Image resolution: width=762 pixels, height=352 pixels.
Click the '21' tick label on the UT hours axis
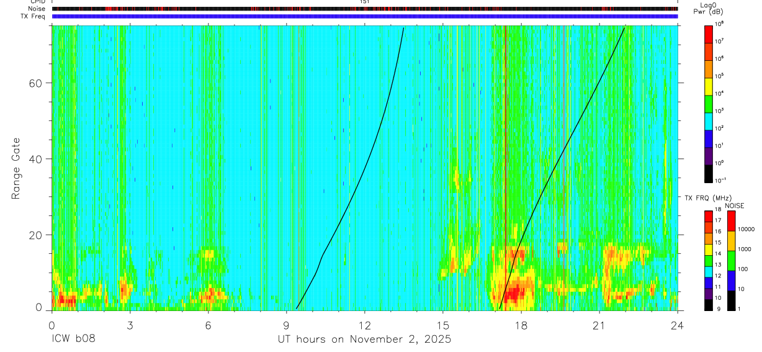599,325
